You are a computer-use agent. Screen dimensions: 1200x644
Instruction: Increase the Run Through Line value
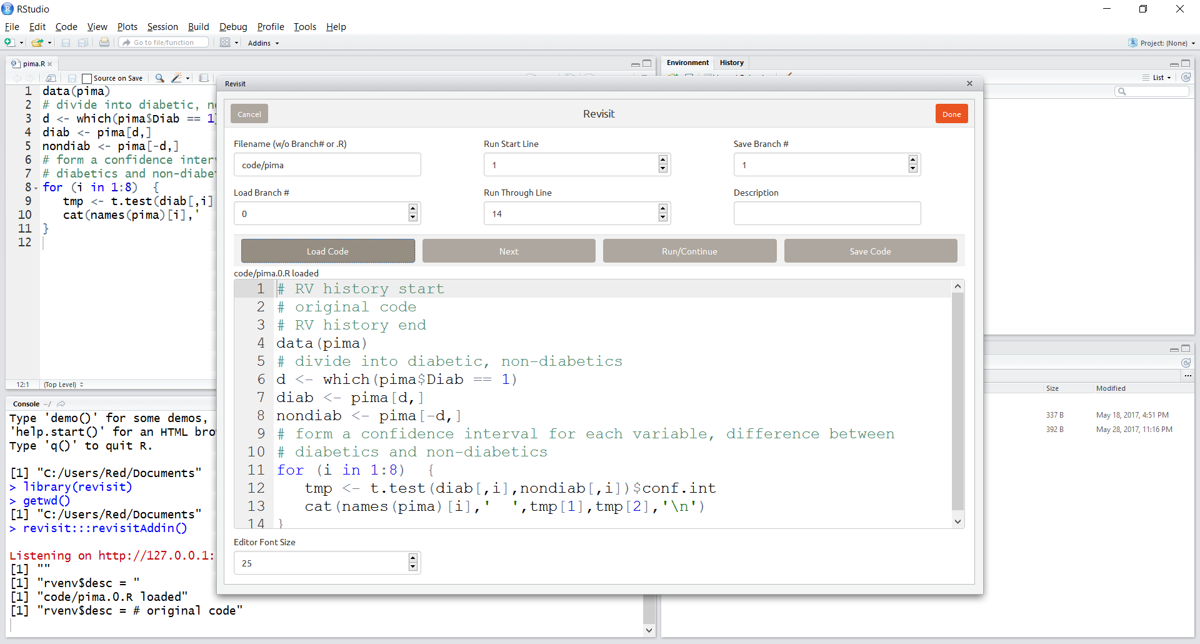(663, 208)
